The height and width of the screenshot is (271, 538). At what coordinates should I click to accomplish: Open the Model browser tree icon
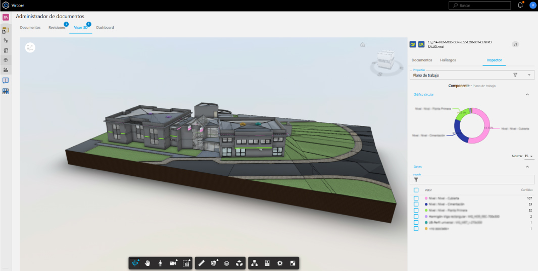pyautogui.click(x=255, y=263)
